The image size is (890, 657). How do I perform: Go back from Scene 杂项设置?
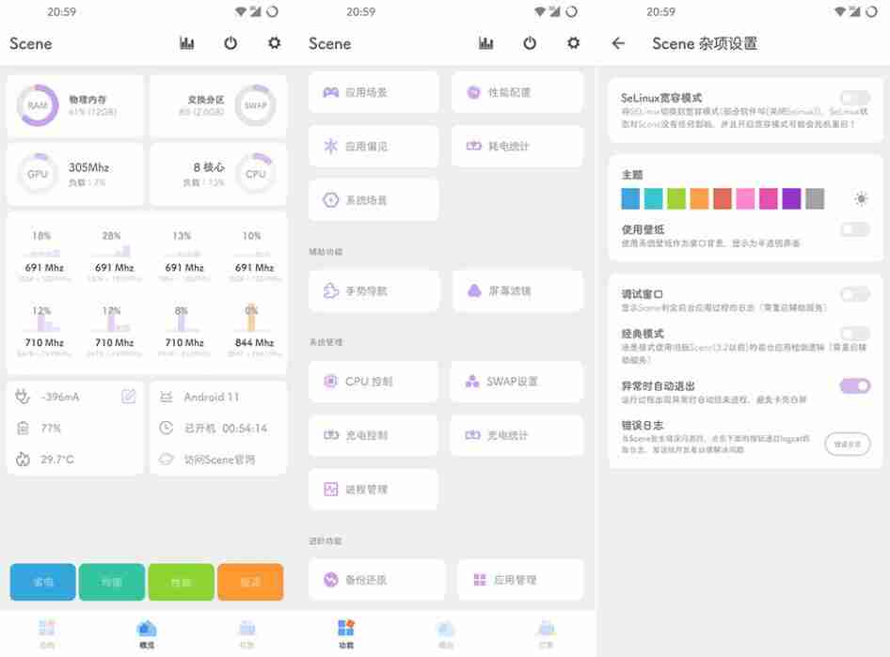pos(618,43)
